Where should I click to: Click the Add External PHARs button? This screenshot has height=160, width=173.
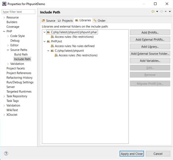click(x=150, y=40)
